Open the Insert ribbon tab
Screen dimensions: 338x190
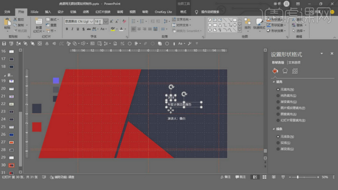tap(48, 12)
